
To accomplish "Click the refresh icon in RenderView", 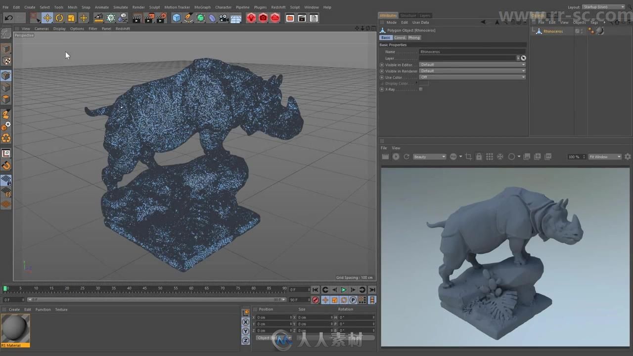I will coord(407,157).
